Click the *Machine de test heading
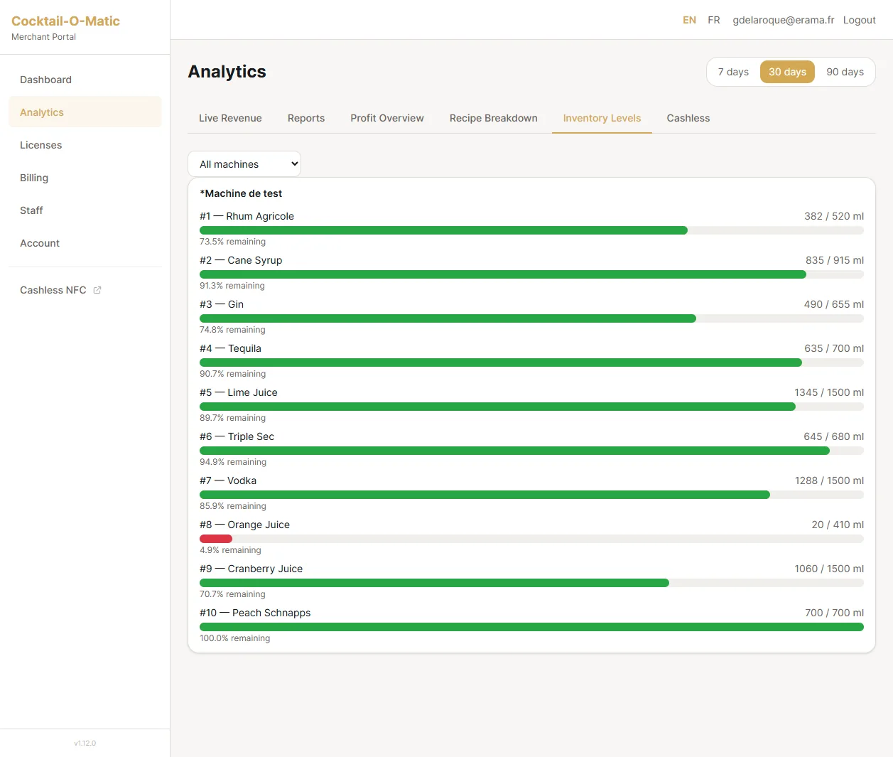 click(241, 193)
